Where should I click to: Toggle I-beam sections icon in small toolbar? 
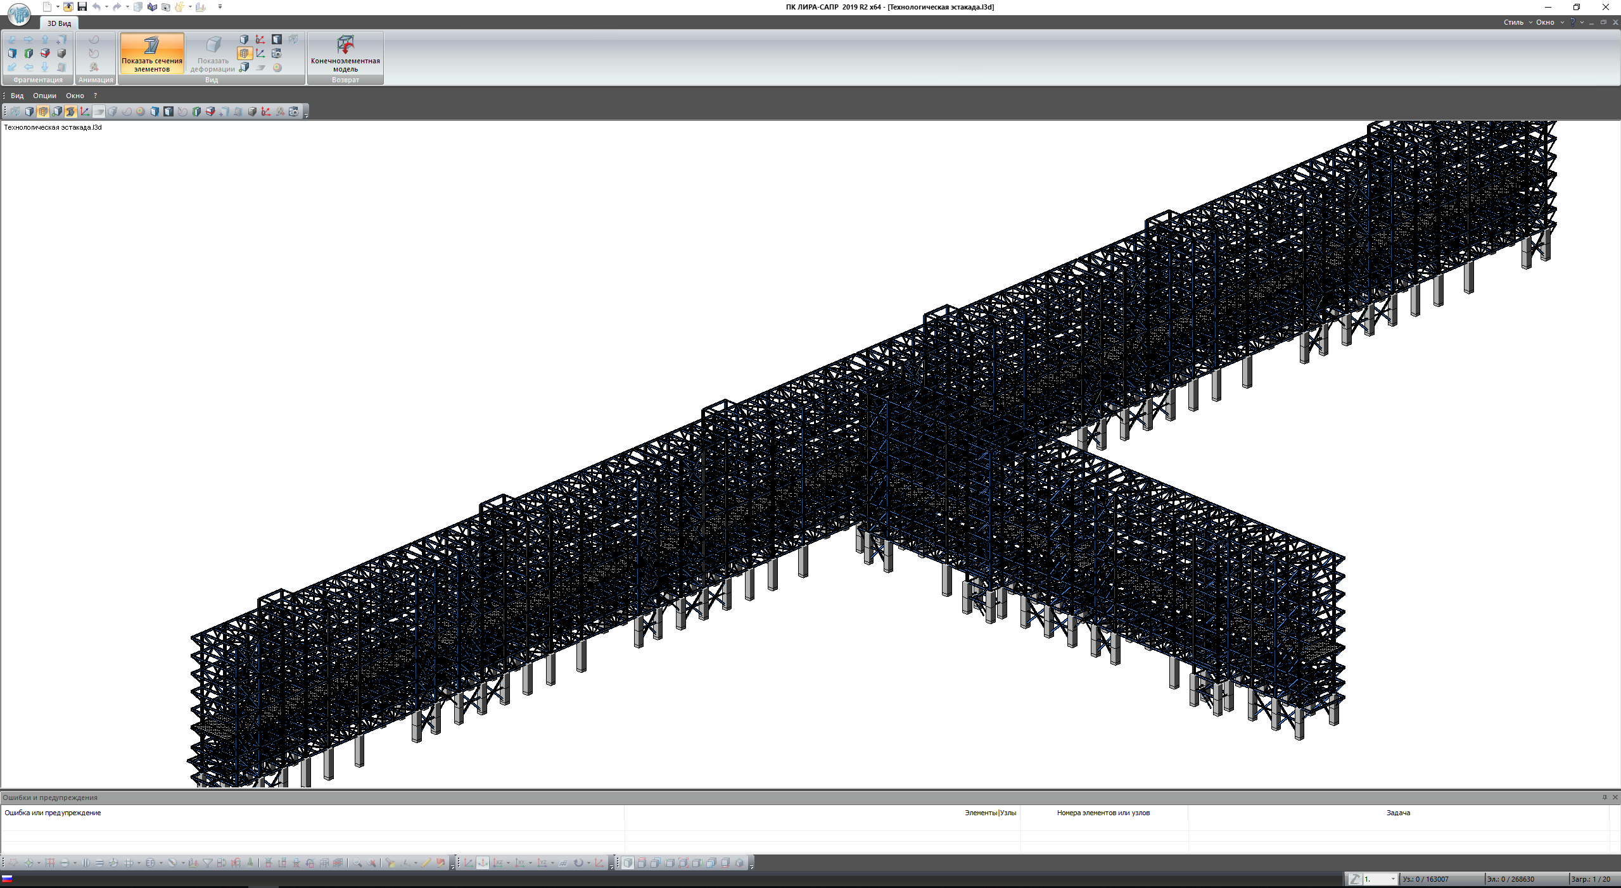70,111
